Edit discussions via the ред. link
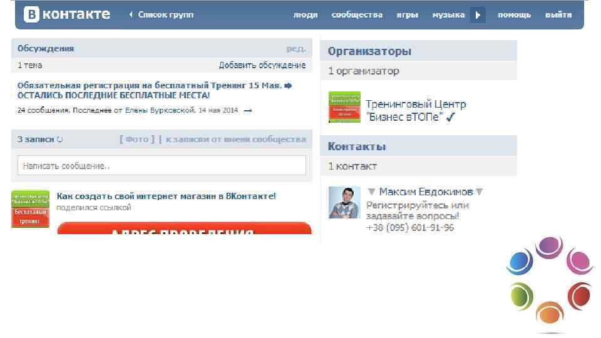 point(296,49)
